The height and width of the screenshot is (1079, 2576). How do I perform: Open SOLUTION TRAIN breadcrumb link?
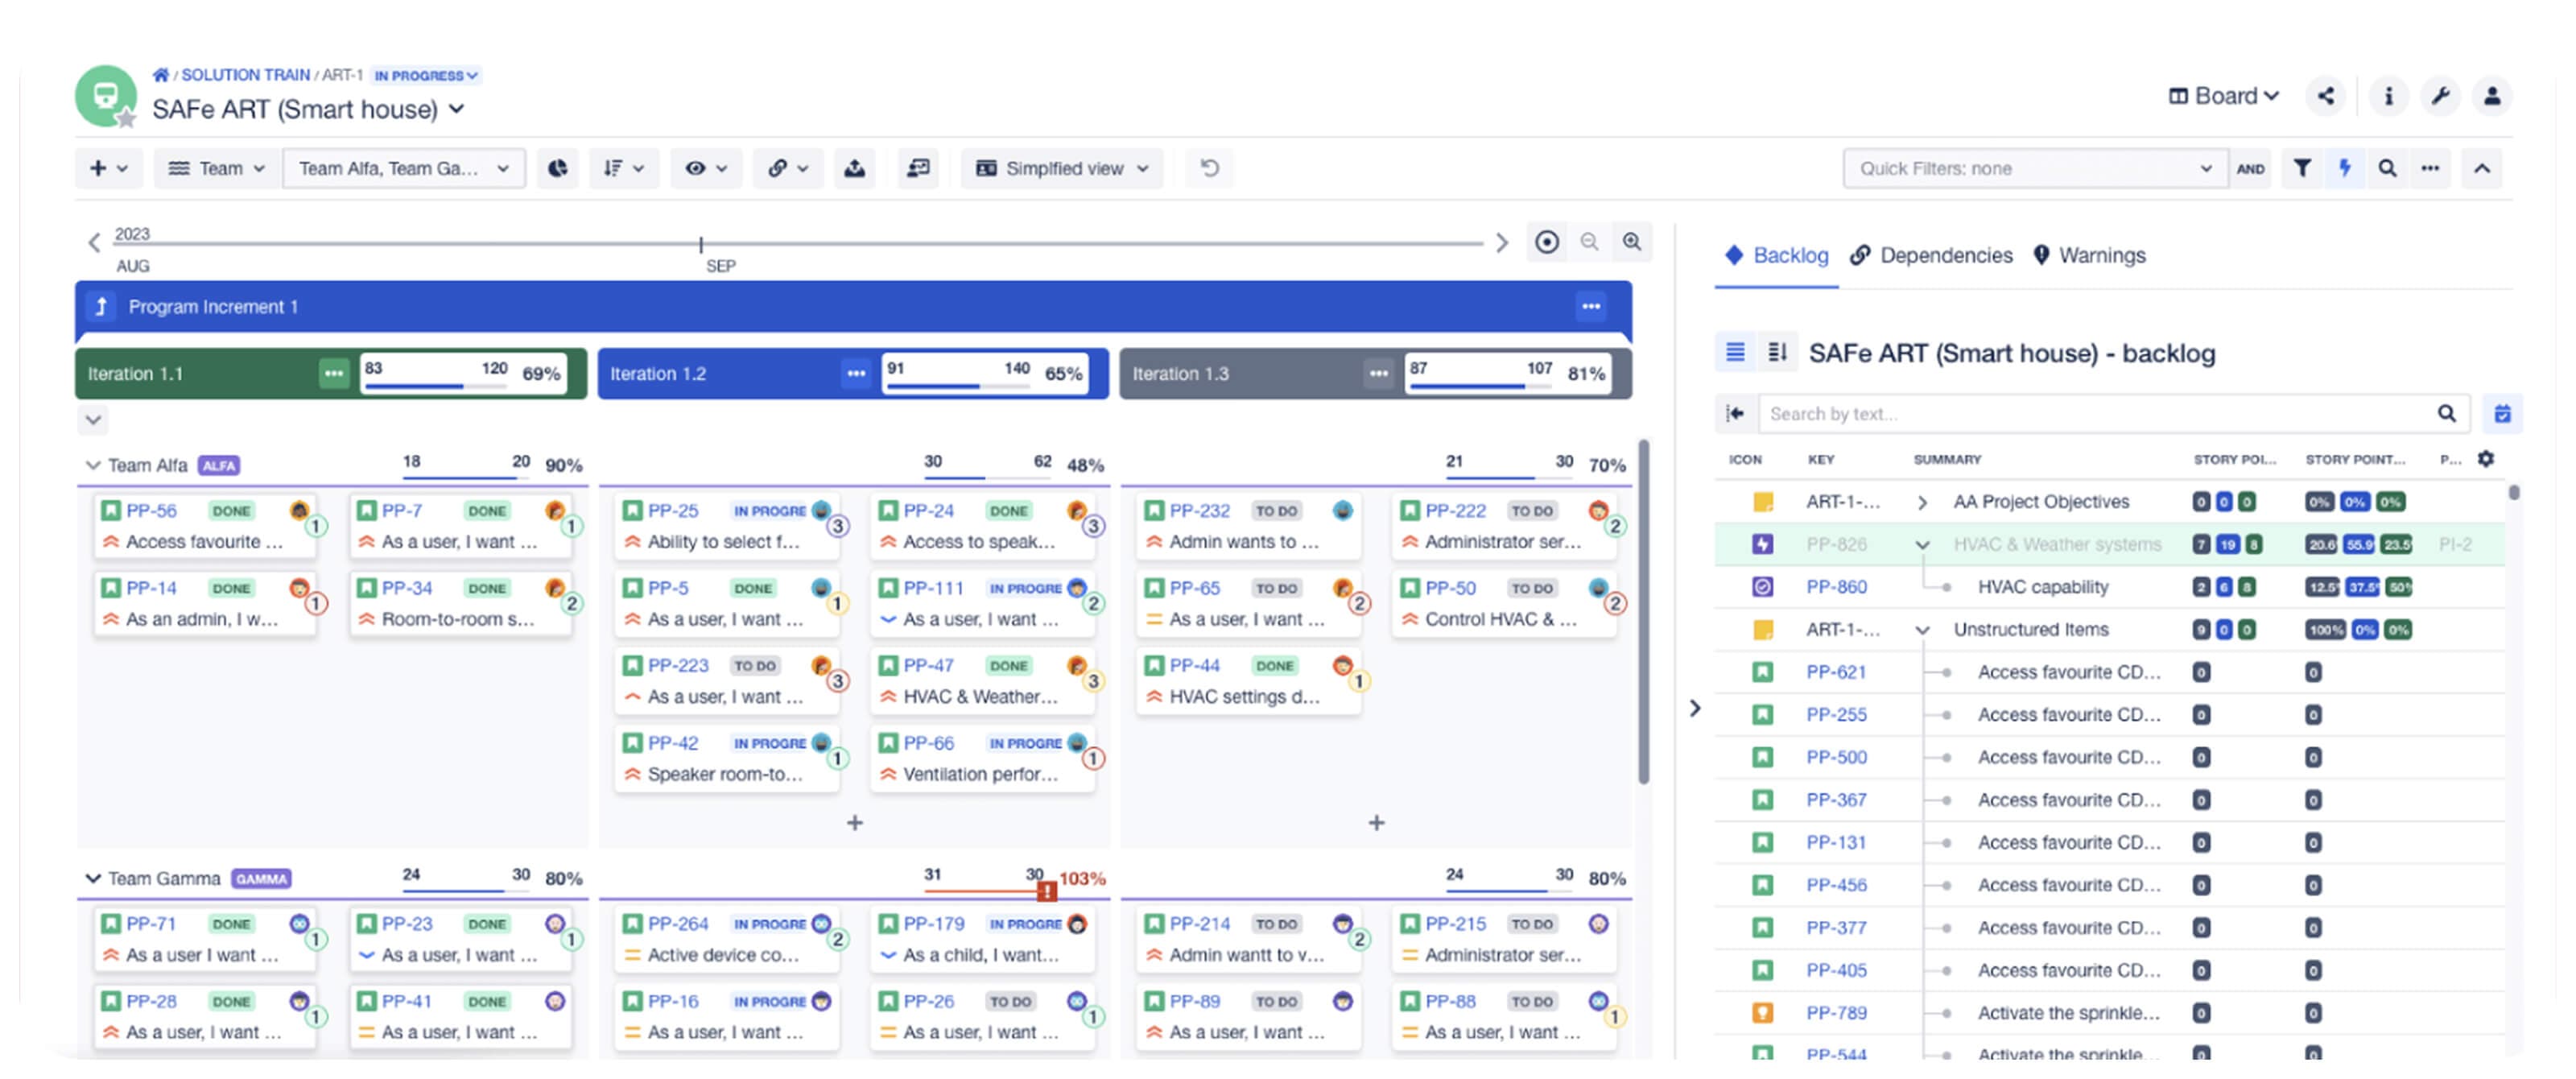tap(245, 75)
